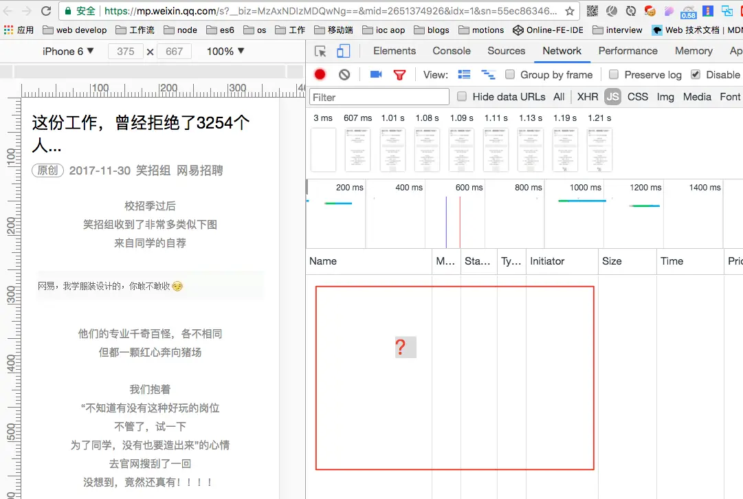Enable the Preserve log checkbox
This screenshot has height=499, width=743.
[x=614, y=74]
